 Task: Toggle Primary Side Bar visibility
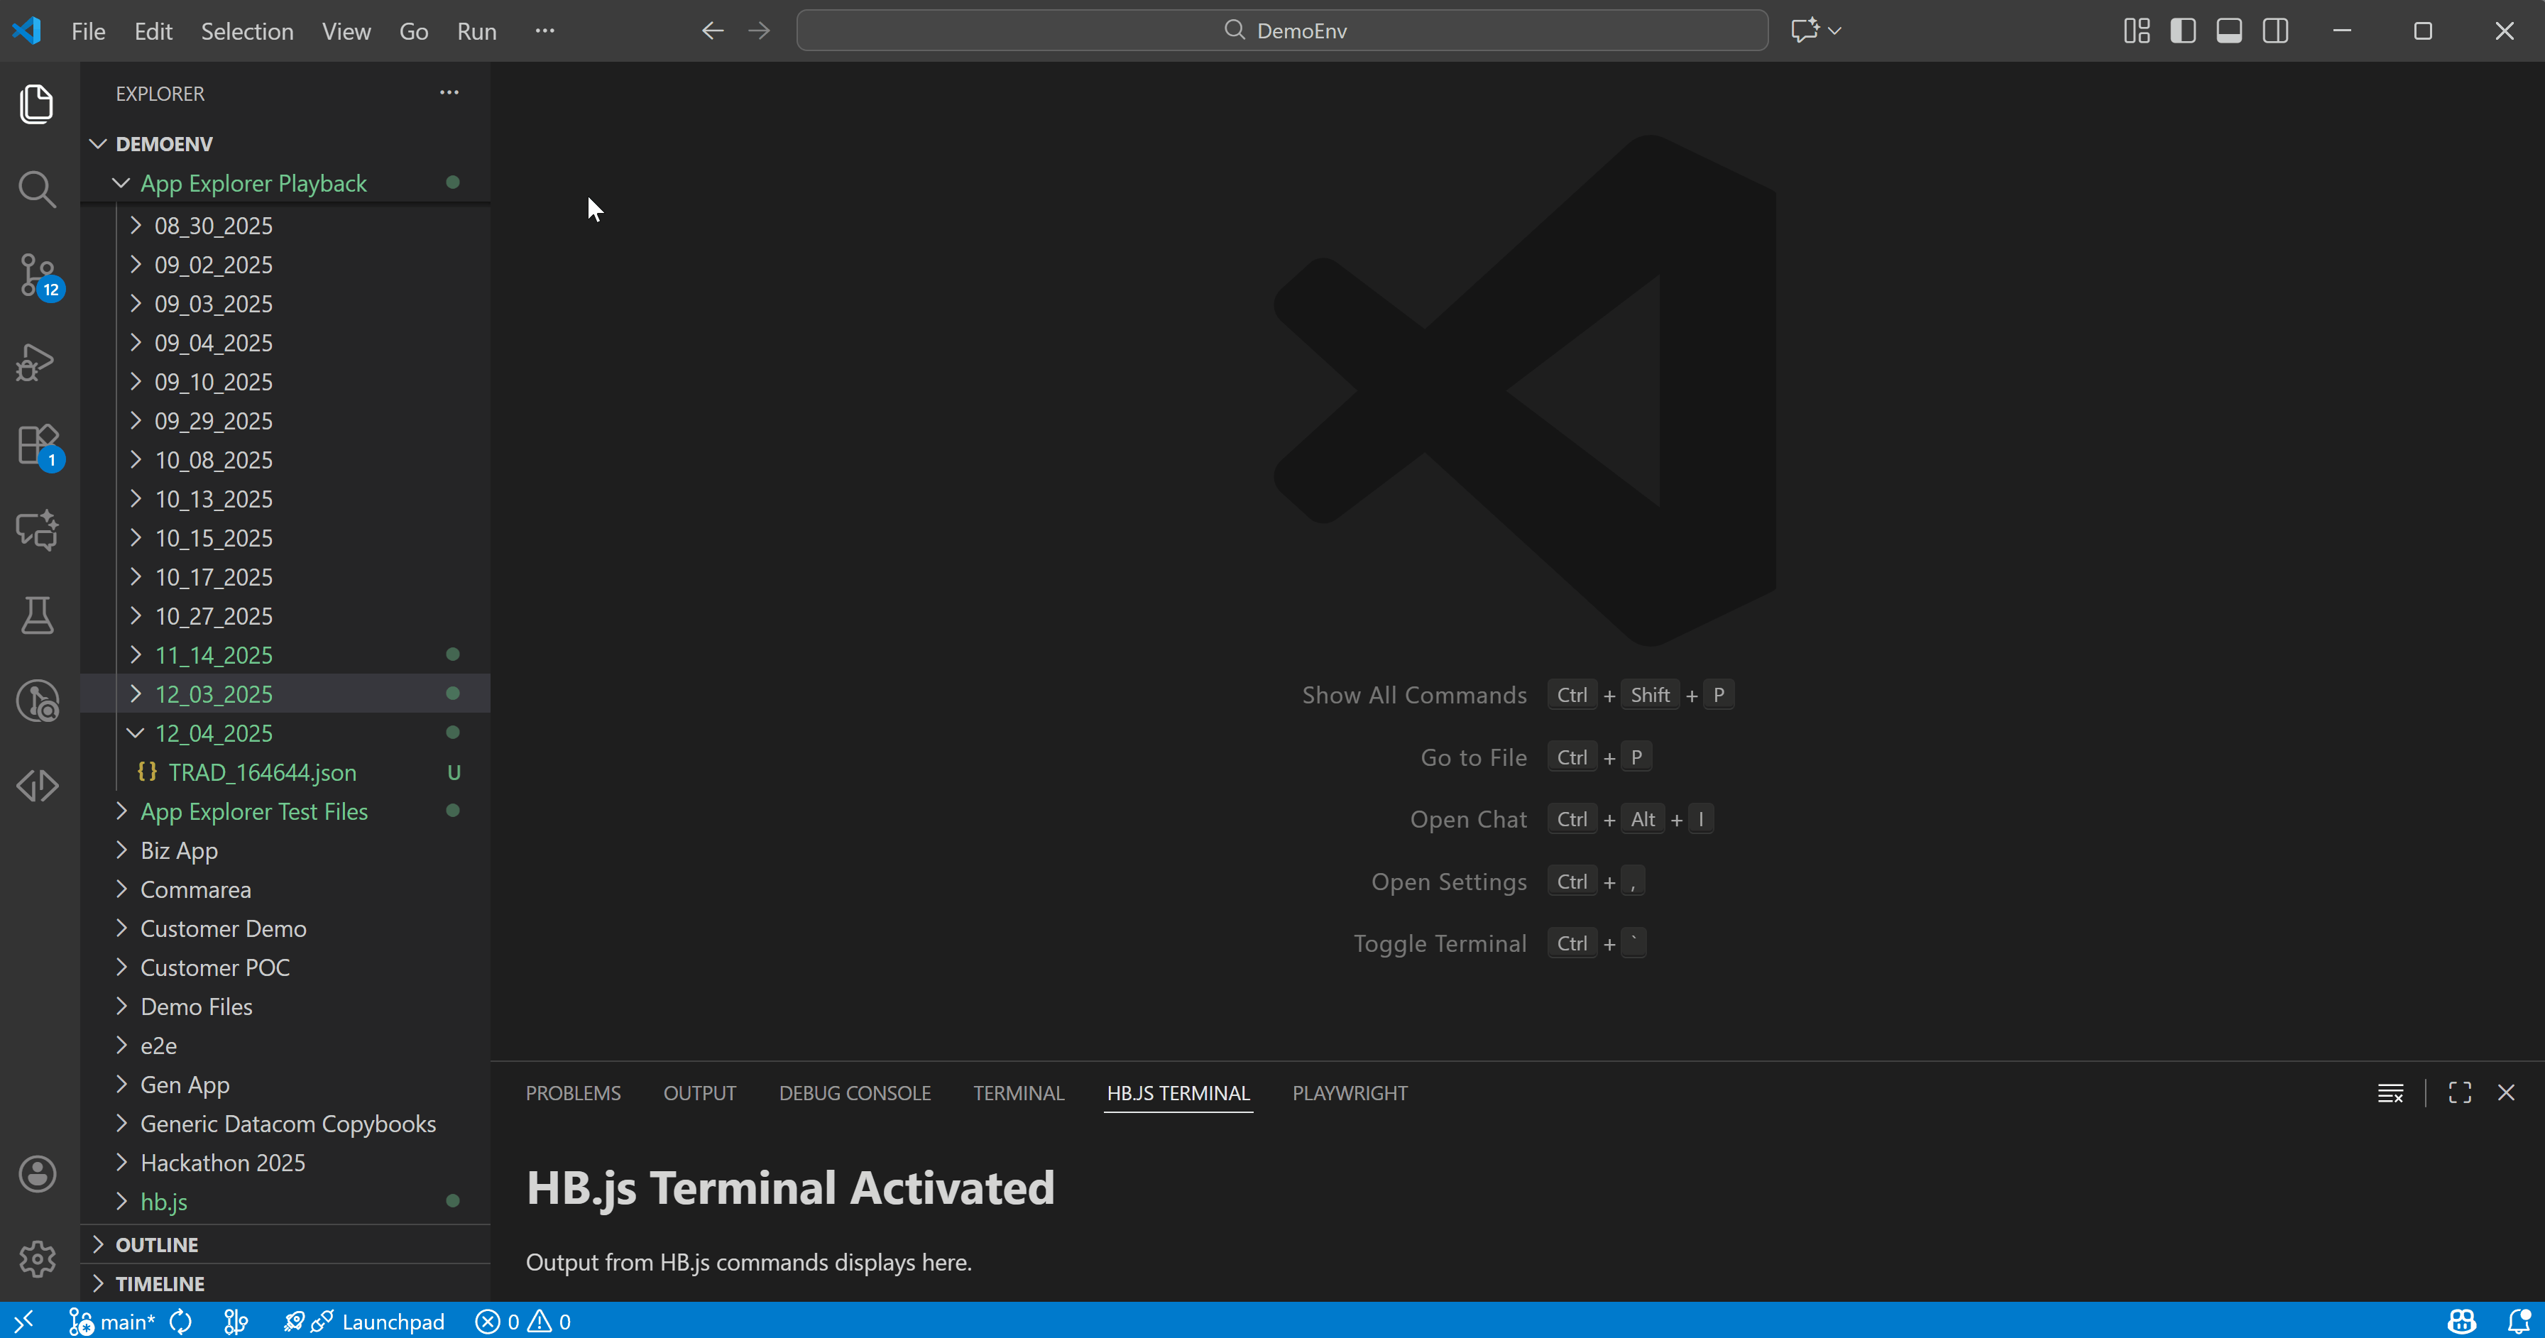(x=2182, y=31)
